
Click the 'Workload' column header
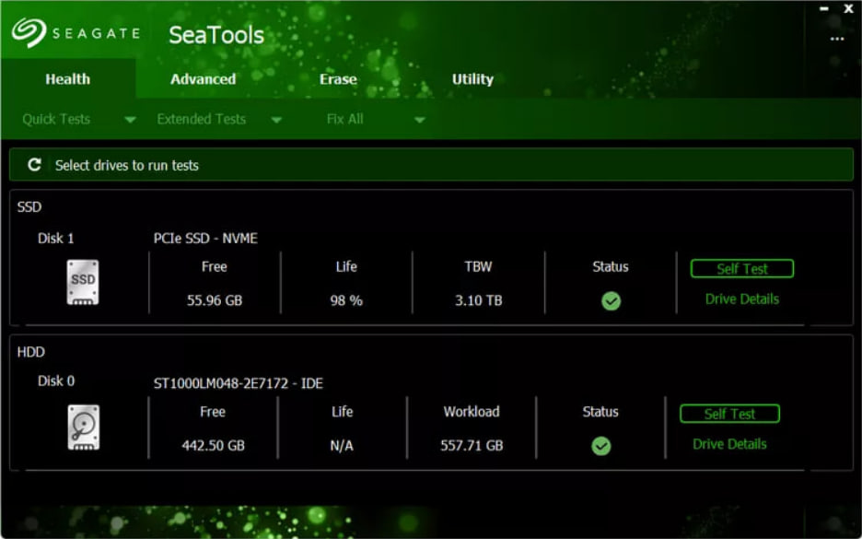[472, 412]
